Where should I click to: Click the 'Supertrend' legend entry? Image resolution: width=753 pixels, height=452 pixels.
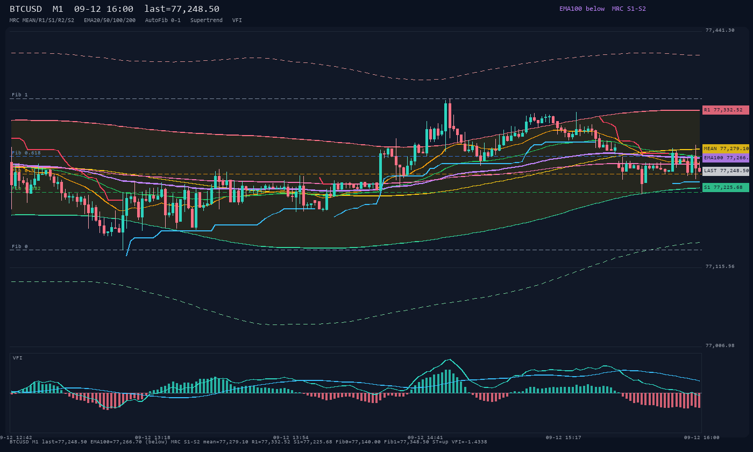[207, 20]
